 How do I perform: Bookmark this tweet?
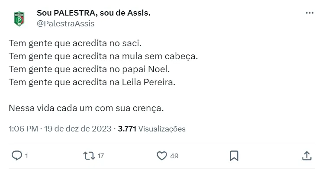pyautogui.click(x=234, y=155)
